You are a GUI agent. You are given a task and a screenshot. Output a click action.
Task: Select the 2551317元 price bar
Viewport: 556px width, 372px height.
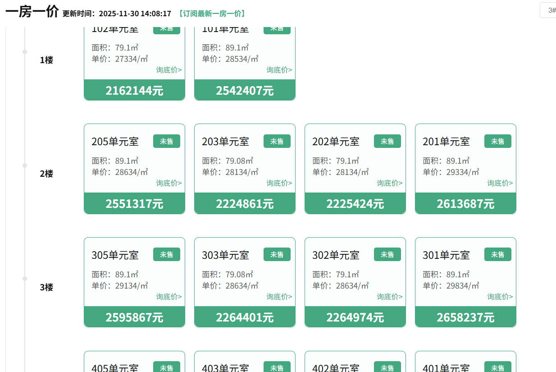(134, 203)
